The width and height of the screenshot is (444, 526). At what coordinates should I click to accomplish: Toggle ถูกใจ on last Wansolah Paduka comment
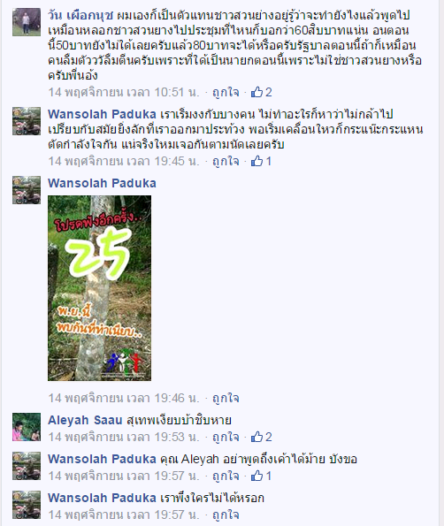226,515
